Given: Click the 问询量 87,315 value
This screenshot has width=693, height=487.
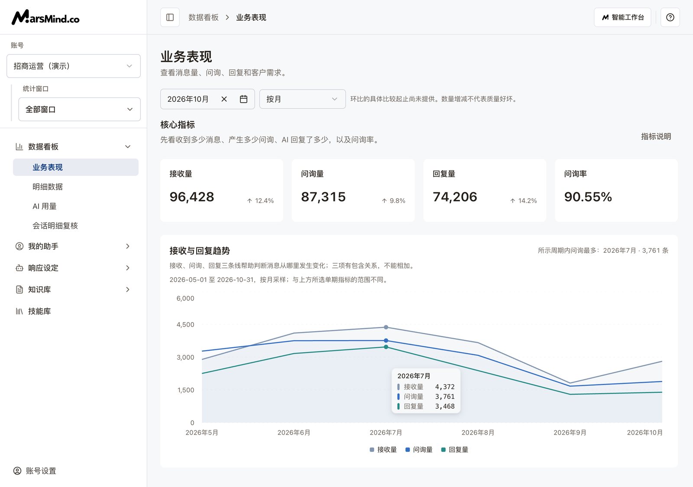Looking at the screenshot, I should pos(323,197).
